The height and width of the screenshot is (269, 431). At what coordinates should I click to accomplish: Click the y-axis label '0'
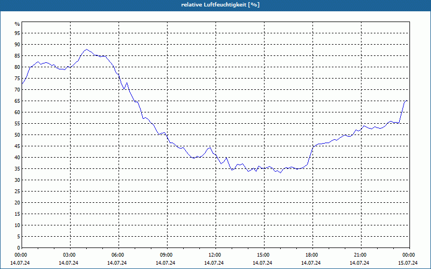pos(19,248)
